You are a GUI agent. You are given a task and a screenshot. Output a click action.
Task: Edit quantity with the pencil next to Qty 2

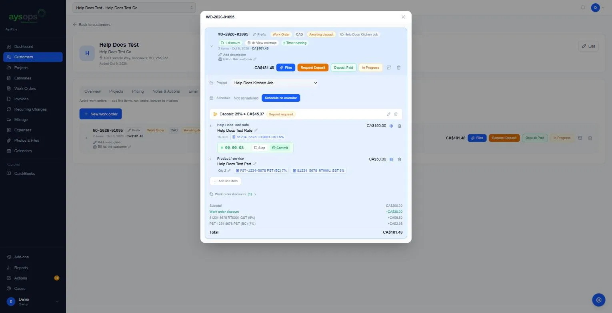(229, 170)
